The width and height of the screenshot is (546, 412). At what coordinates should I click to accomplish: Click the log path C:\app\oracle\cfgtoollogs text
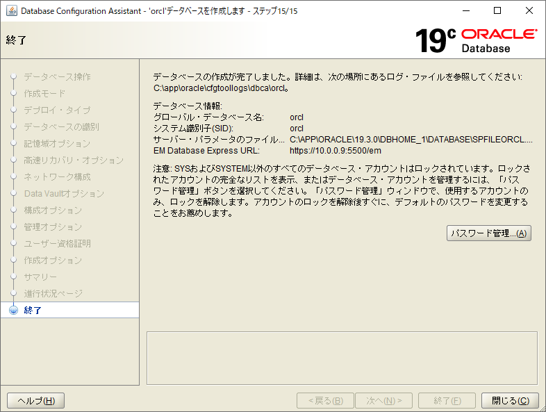221,88
